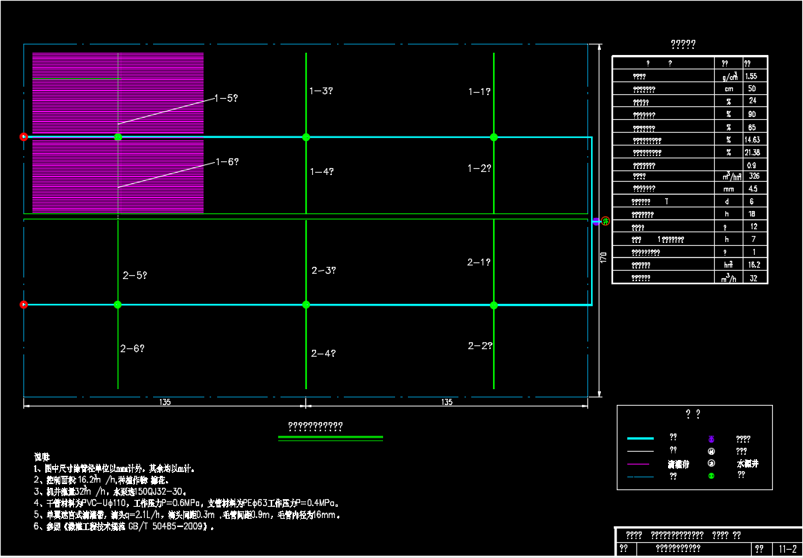Select the 1.55 value in the parameter table
This screenshot has height=558, width=803.
point(752,76)
